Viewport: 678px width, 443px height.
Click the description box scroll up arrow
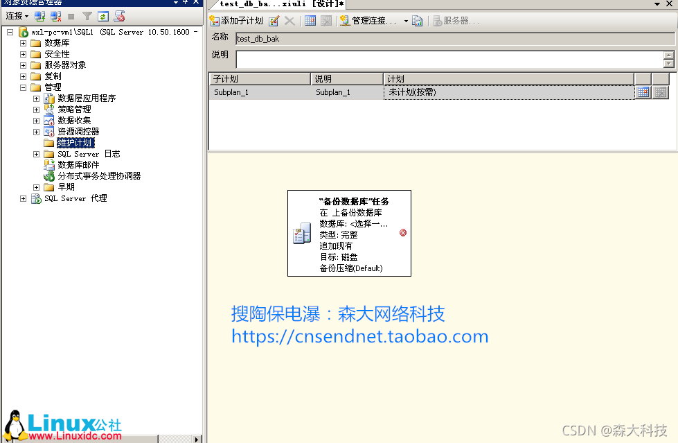[668, 55]
